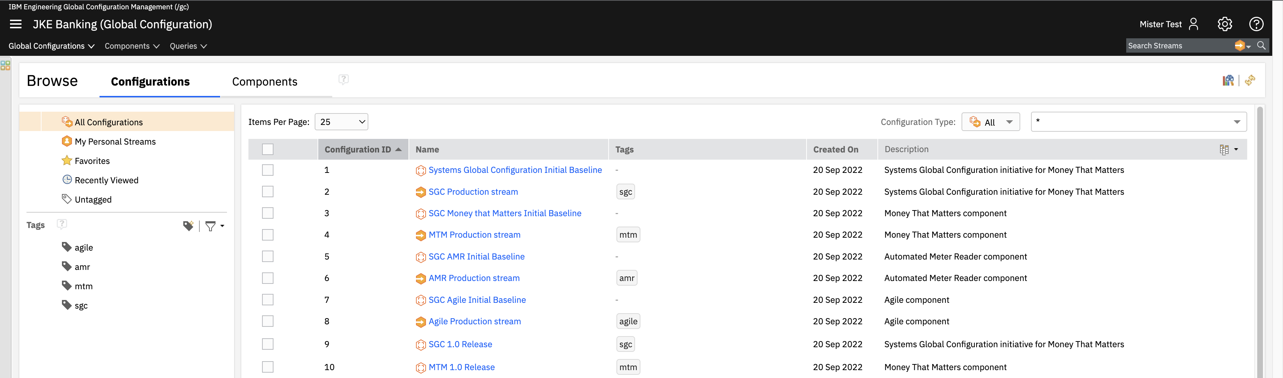The image size is (1283, 378).
Task: Select the checkbox for Agile Production stream
Action: click(267, 321)
